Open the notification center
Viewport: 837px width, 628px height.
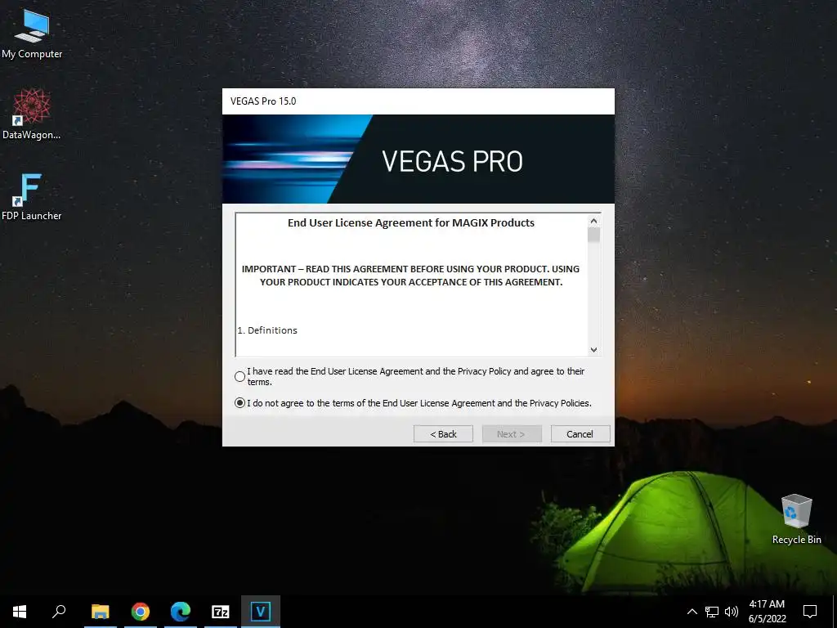810,612
